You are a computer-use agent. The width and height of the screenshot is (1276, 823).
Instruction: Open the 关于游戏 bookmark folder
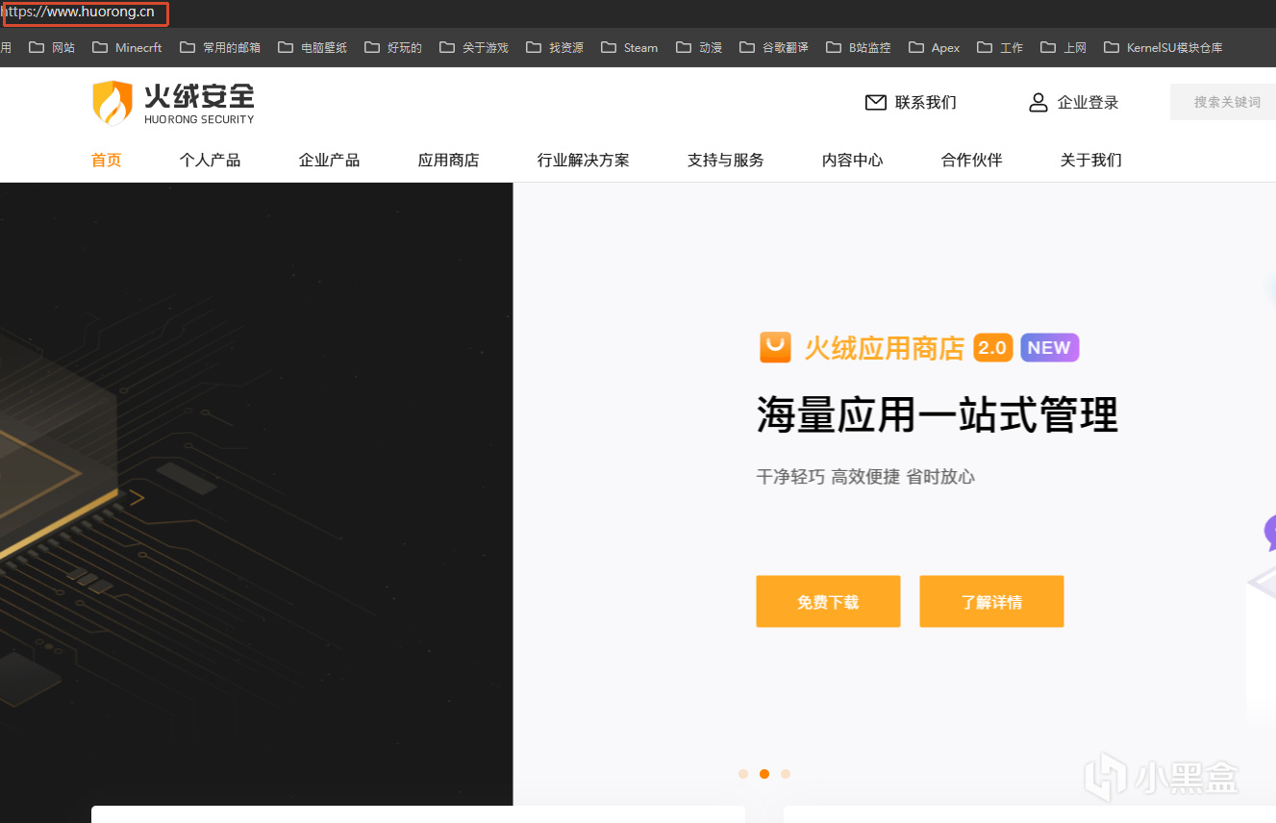[474, 47]
